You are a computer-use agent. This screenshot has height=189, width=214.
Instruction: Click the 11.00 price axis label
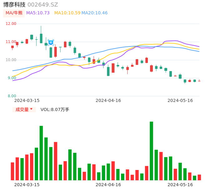[x=11, y=42]
